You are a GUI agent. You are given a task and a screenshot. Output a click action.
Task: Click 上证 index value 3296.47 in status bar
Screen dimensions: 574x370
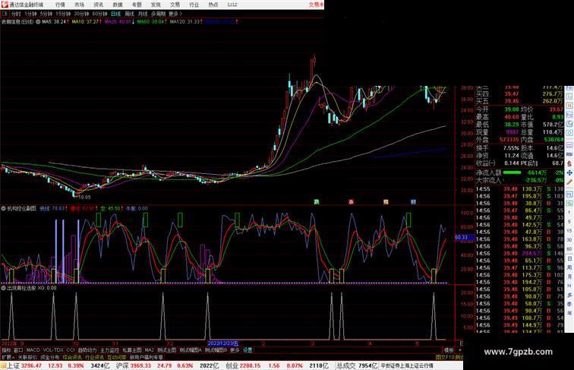coord(31,365)
